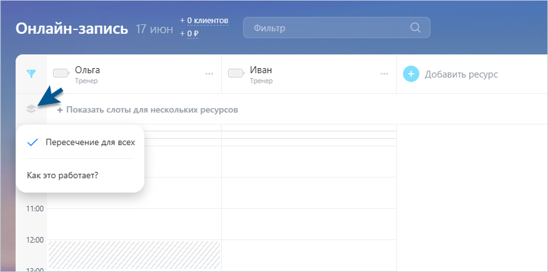Click the Добавить ресурс label

click(461, 74)
